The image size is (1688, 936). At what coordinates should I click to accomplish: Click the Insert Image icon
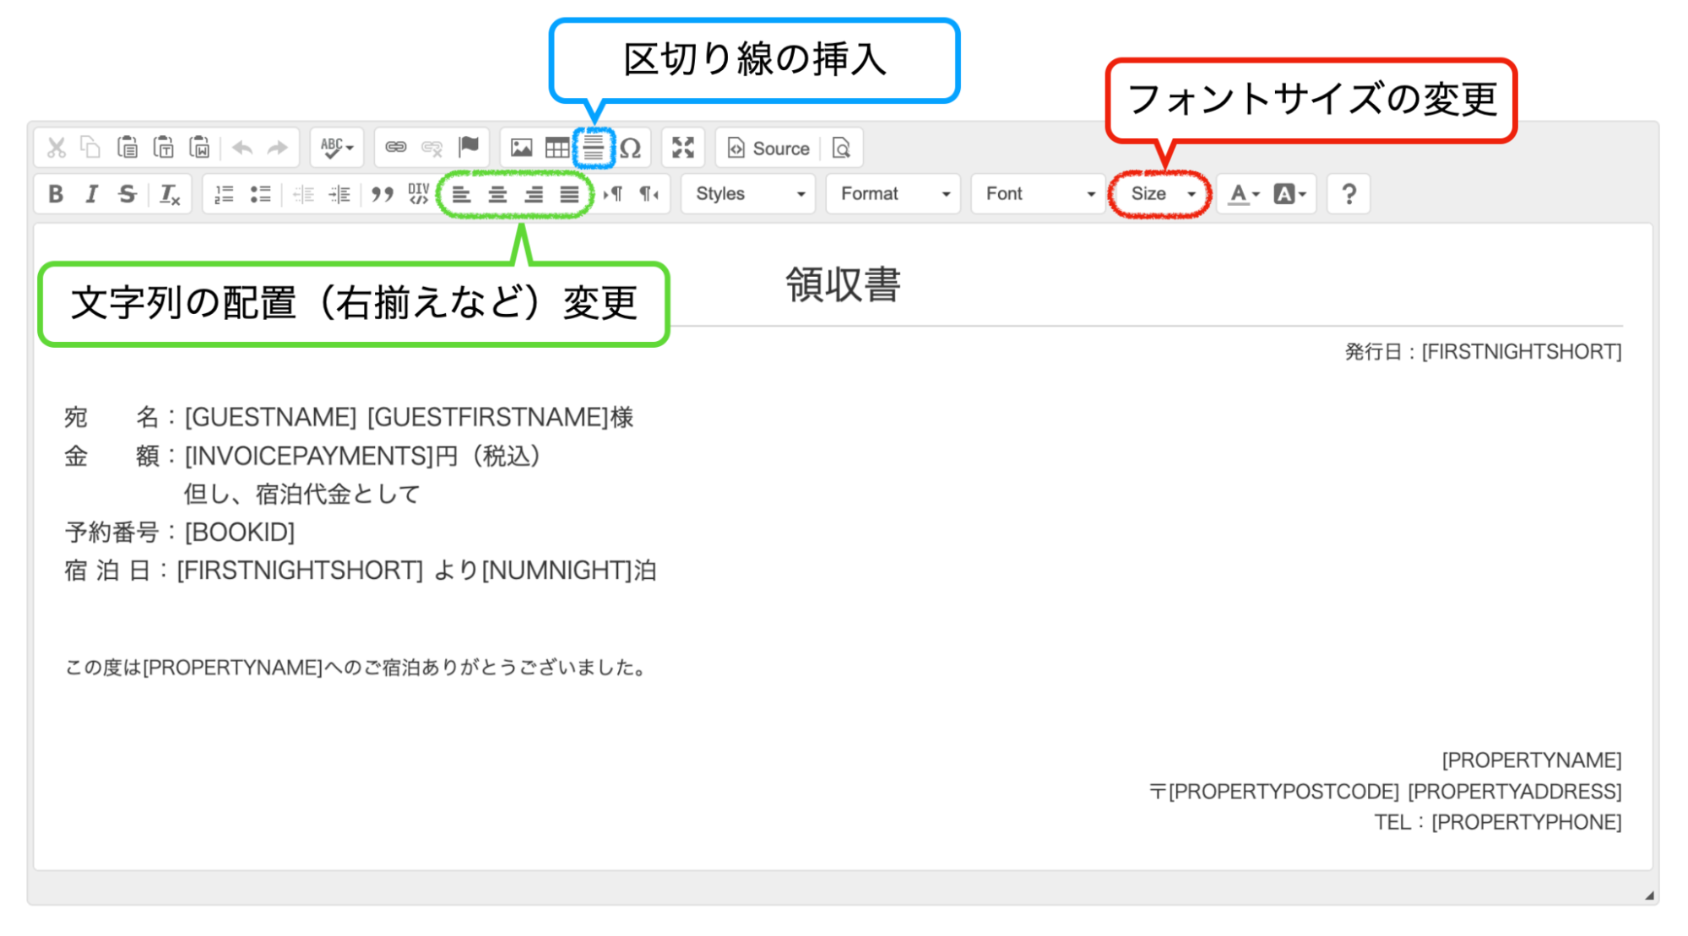coord(521,148)
